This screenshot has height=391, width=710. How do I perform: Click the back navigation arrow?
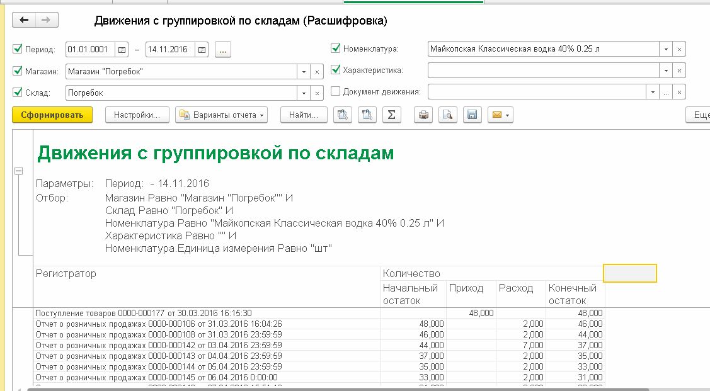25,20
